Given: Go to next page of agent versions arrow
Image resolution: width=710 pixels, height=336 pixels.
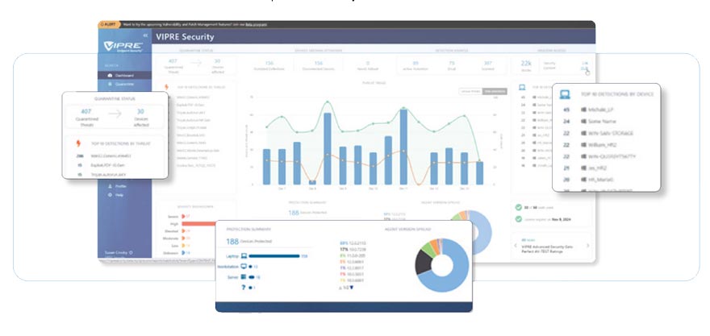Looking at the screenshot, I should coord(351,288).
